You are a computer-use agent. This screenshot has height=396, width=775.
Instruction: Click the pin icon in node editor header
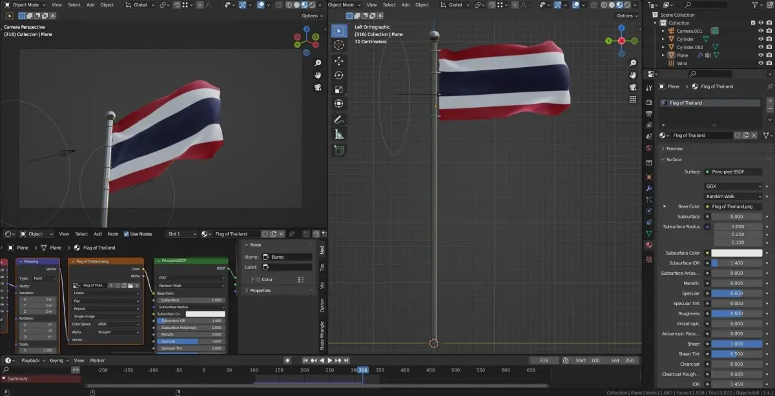pos(292,233)
